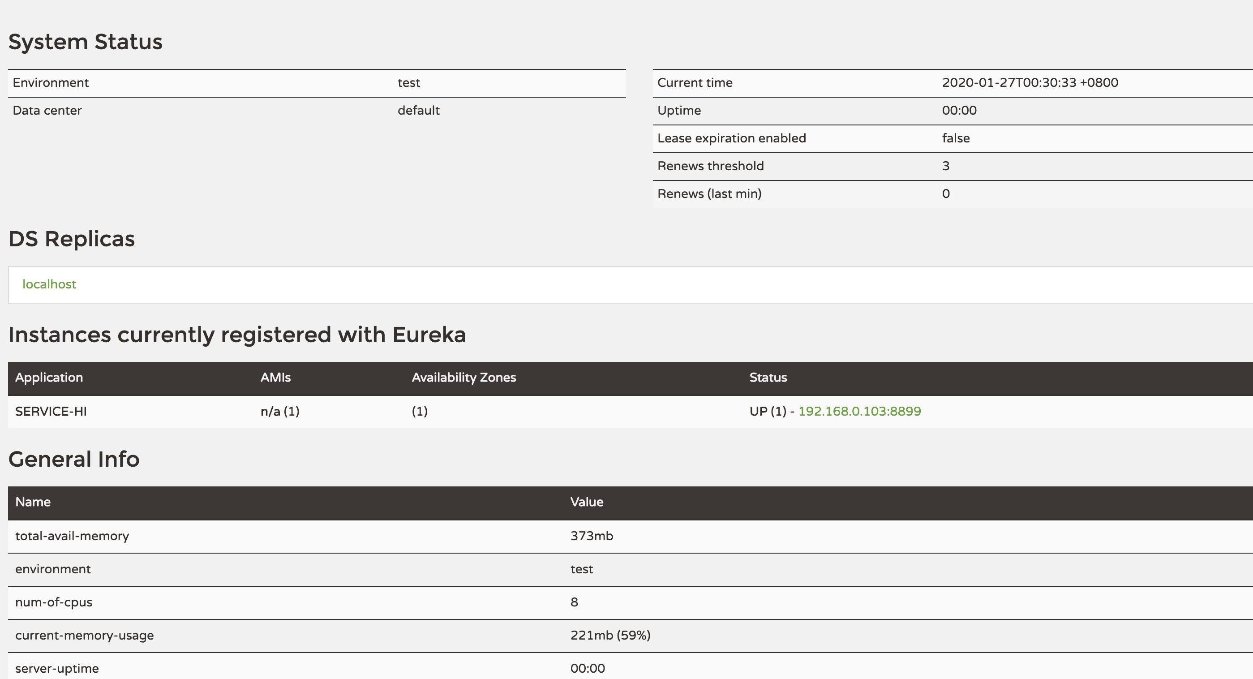The height and width of the screenshot is (679, 1253).
Task: Click the test value in General Info
Action: (582, 569)
